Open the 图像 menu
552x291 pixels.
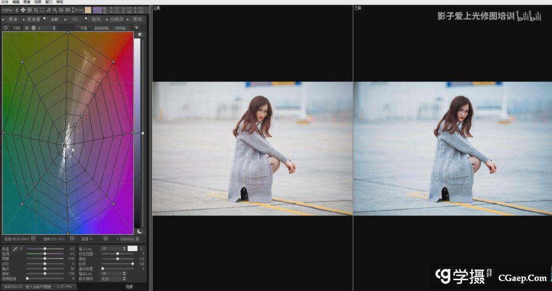click(27, 2)
